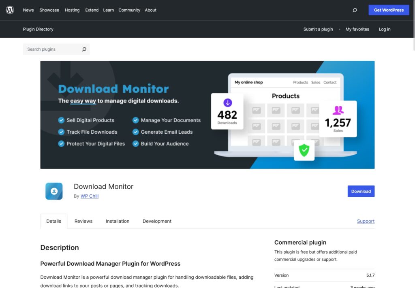Click the purple download arrow icon
The image size is (415, 288).
point(227,102)
